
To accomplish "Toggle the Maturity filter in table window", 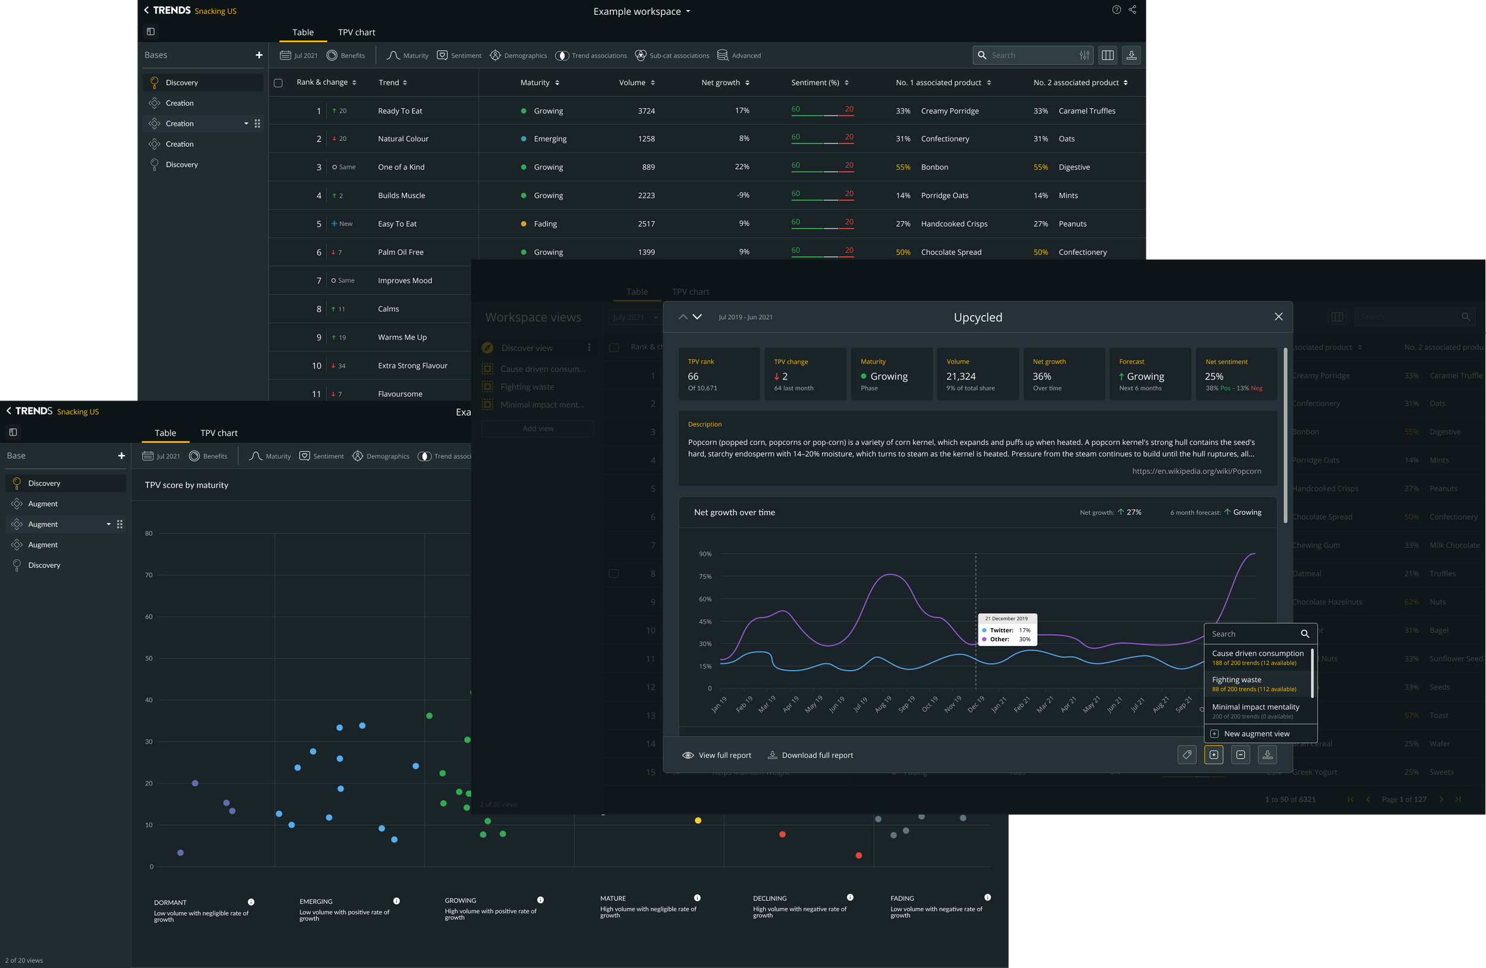I will click(408, 55).
